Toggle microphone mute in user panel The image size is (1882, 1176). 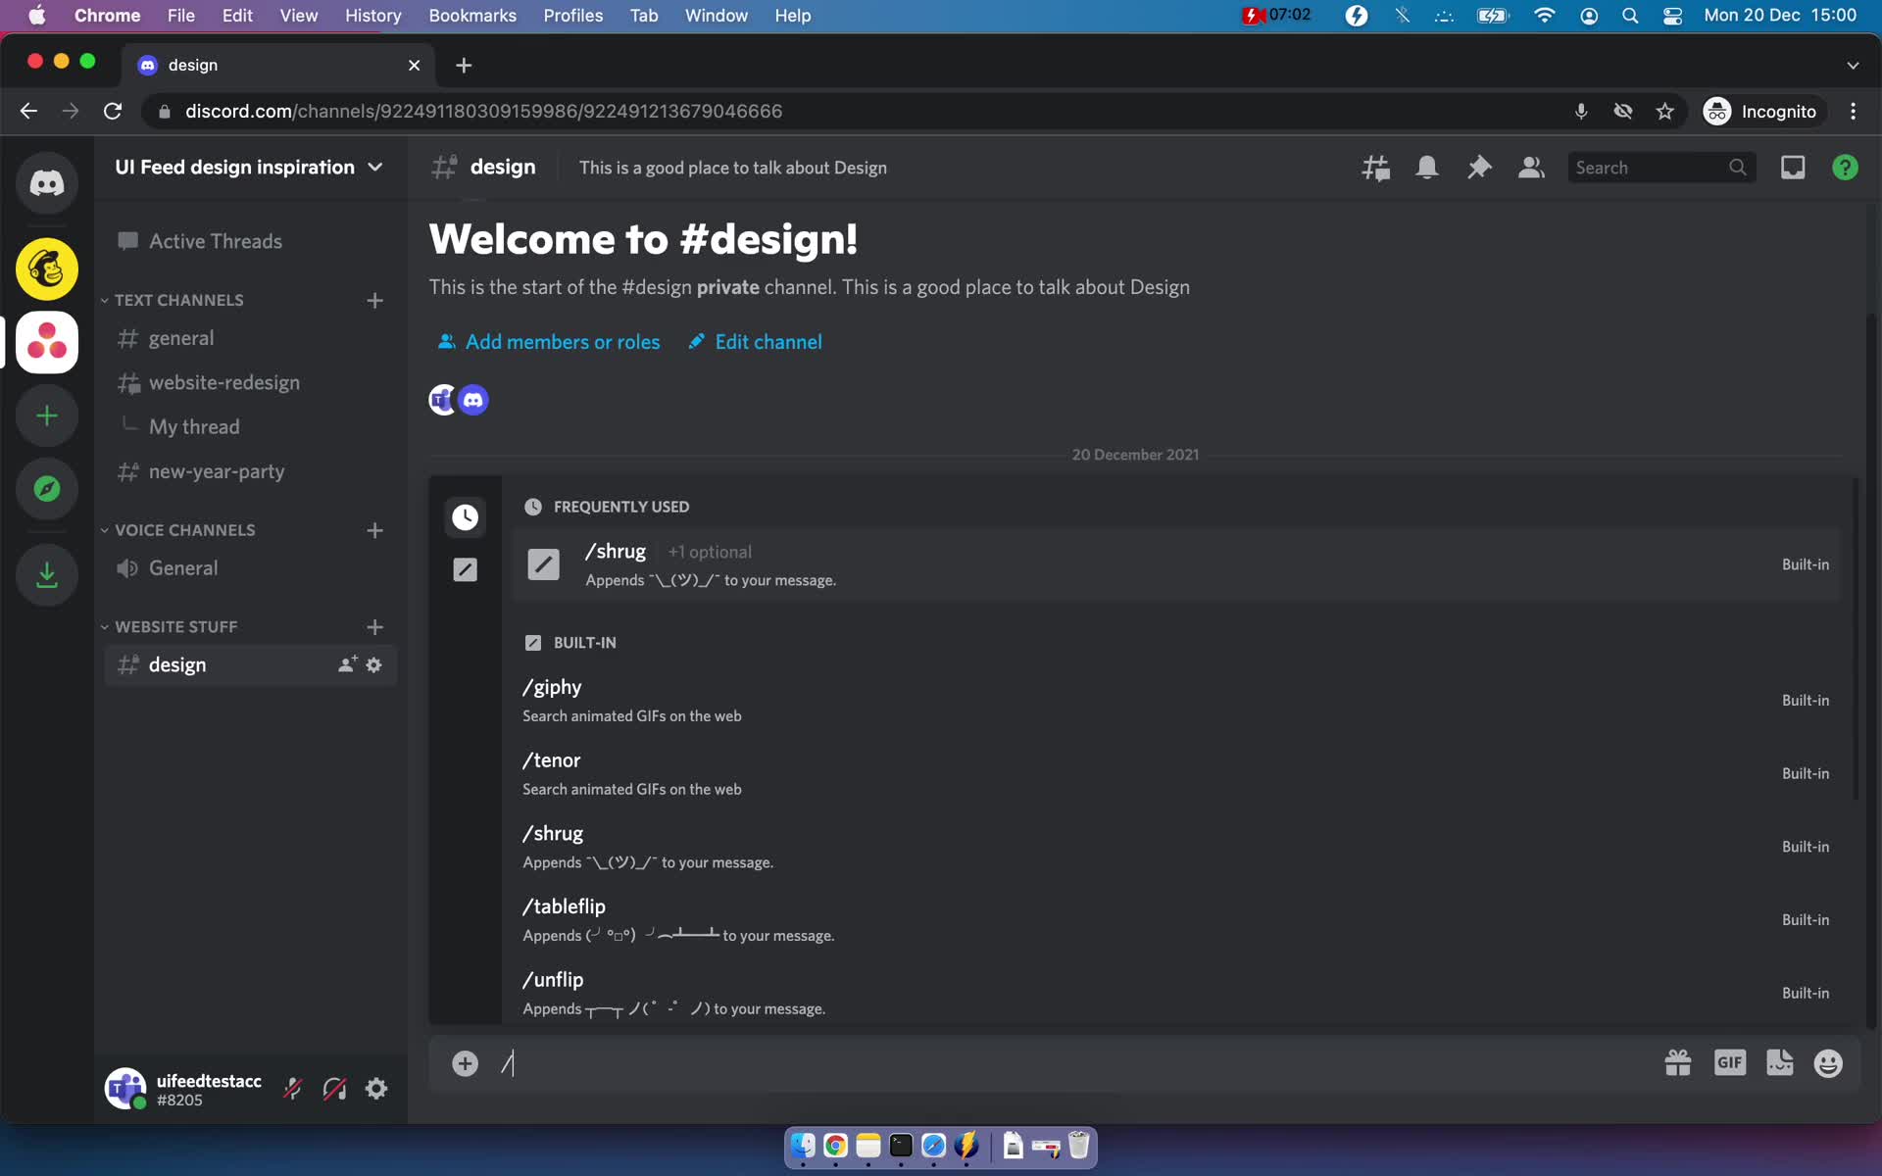pyautogui.click(x=292, y=1089)
